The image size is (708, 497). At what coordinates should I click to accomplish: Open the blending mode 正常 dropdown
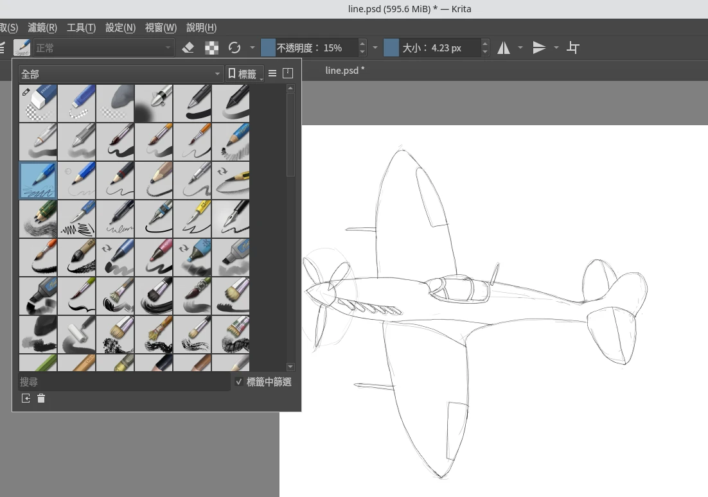point(104,48)
